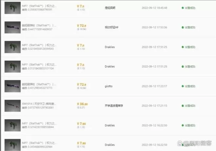This screenshot has width=216, height=151.
Task: Click green success icon for 18:45:48 sale
Action: tap(183, 7)
